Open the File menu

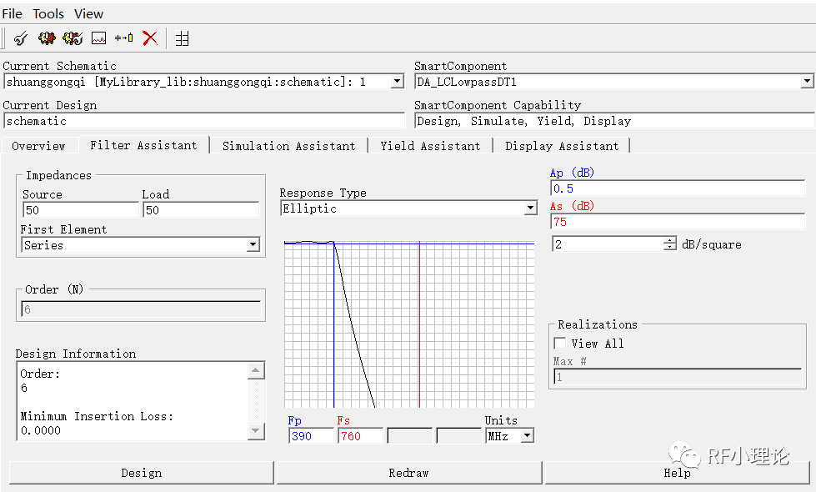pyautogui.click(x=12, y=14)
